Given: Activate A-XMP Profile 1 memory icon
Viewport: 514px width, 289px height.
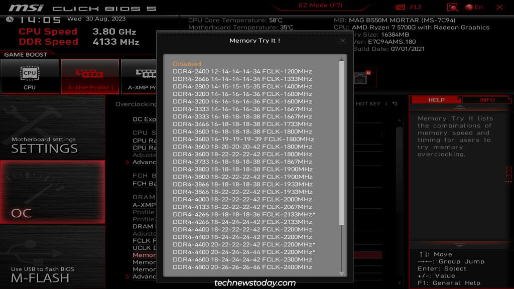Looking at the screenshot, I should [x=90, y=76].
